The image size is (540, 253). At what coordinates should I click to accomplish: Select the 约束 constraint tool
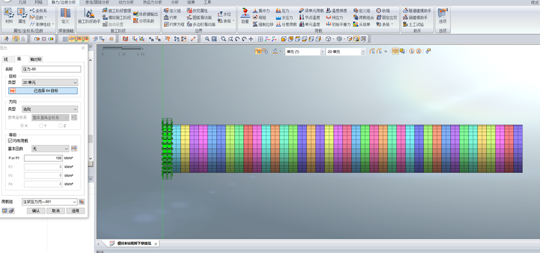(x=171, y=17)
